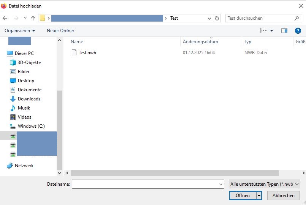Open the Windows (C:) drive

[31, 126]
